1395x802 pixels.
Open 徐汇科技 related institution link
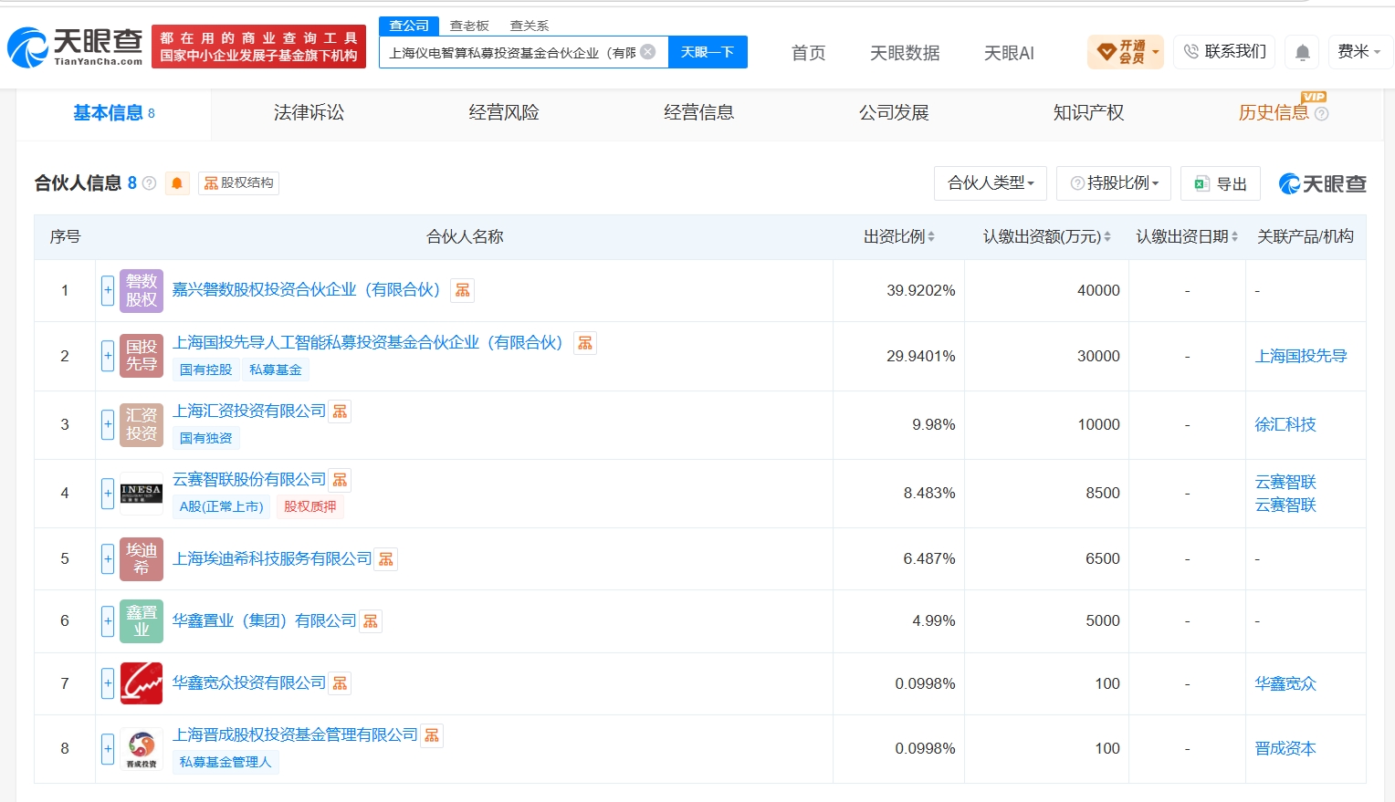[x=1285, y=424]
